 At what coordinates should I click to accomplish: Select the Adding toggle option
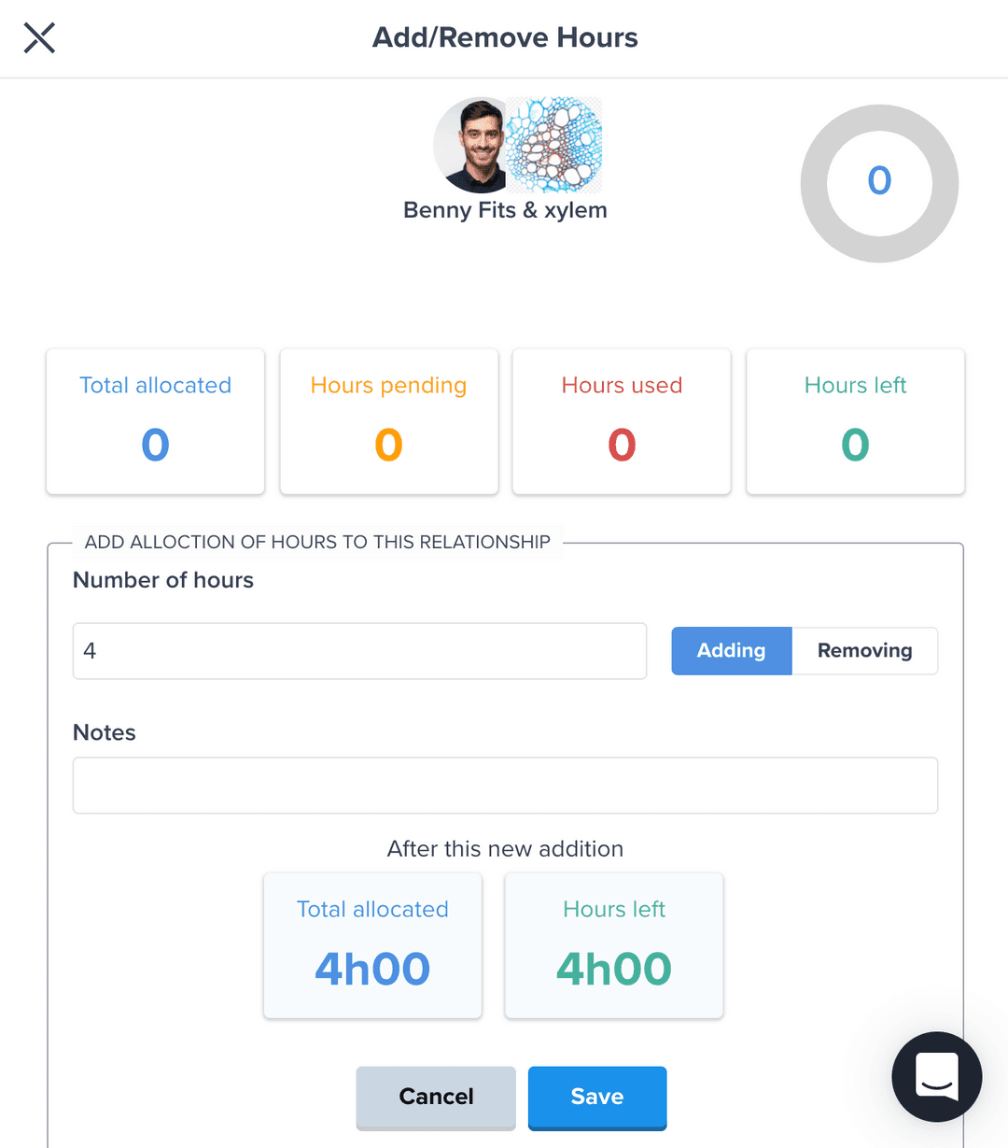point(731,651)
